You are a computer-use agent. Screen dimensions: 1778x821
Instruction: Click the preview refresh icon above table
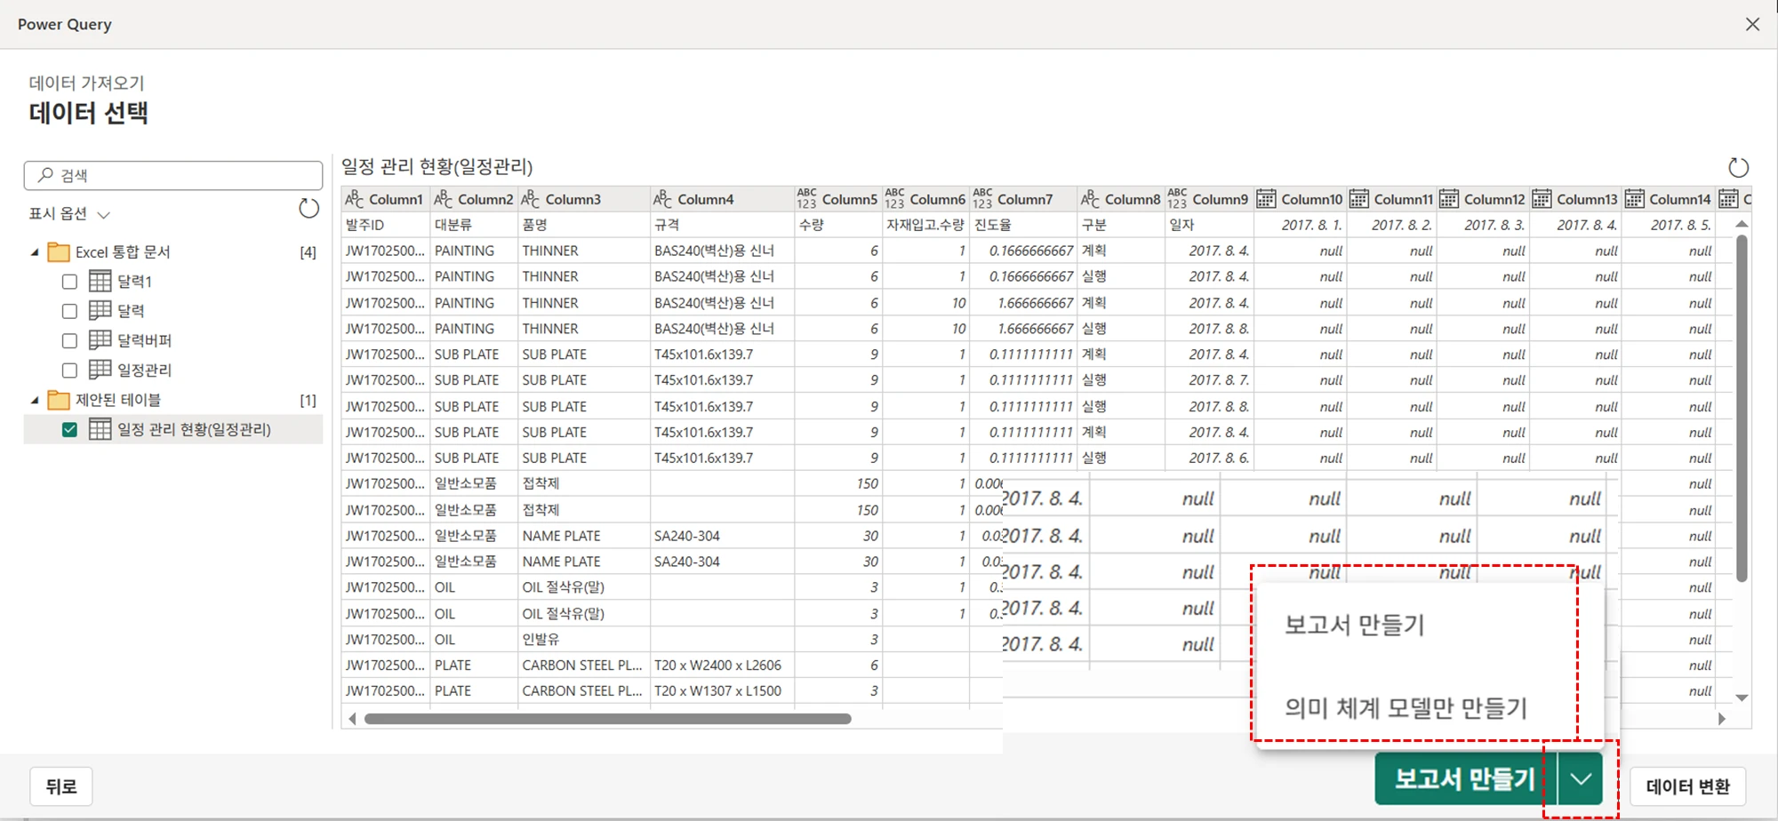tap(1738, 167)
